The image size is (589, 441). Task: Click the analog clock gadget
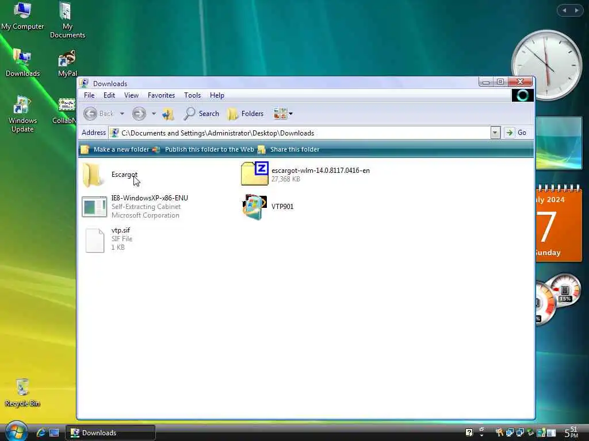547,64
